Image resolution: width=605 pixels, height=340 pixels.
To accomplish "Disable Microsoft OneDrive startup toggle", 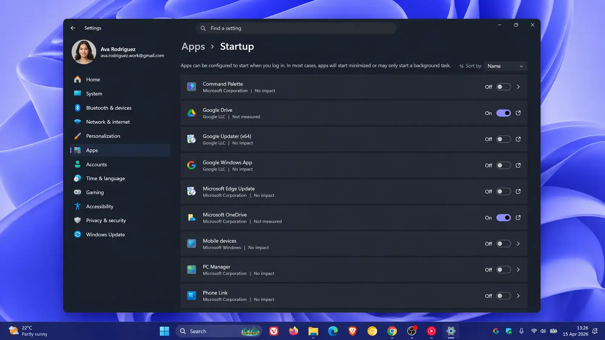I will tap(503, 218).
